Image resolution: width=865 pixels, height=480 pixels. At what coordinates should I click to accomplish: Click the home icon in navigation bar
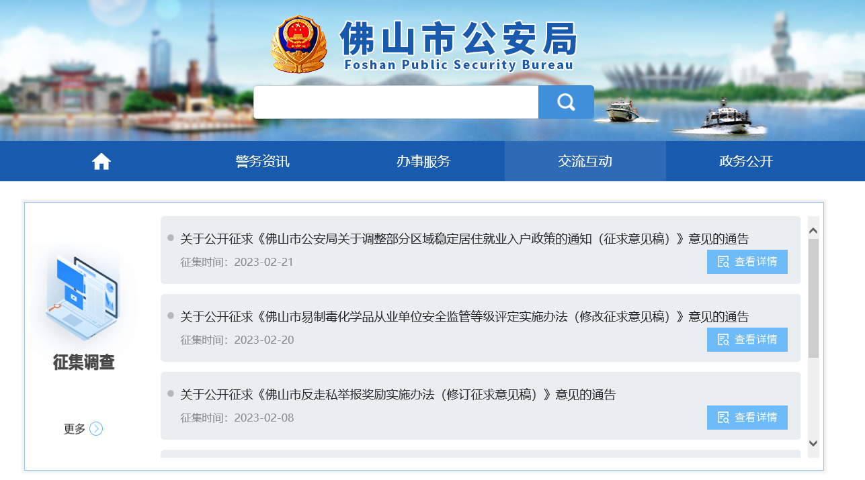101,161
